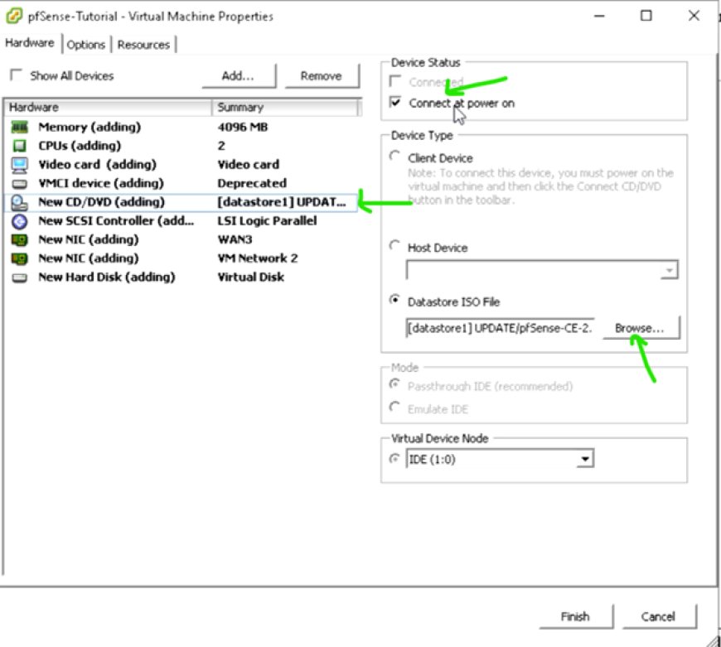Minimize the Virtual Machine Properties window
This screenshot has width=721, height=647.
(599, 16)
